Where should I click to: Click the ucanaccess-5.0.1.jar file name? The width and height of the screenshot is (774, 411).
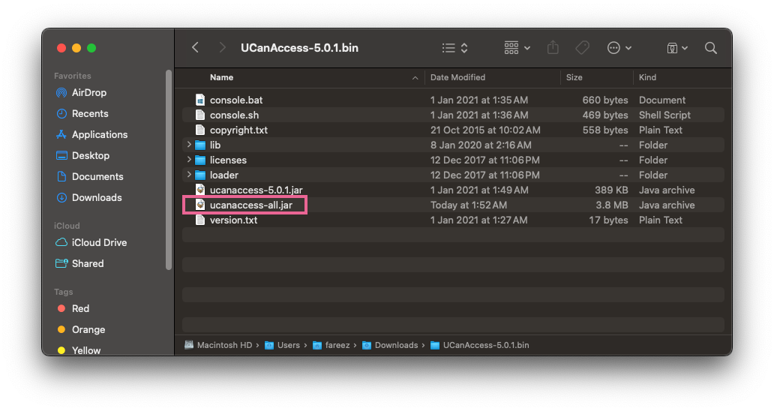pos(256,190)
